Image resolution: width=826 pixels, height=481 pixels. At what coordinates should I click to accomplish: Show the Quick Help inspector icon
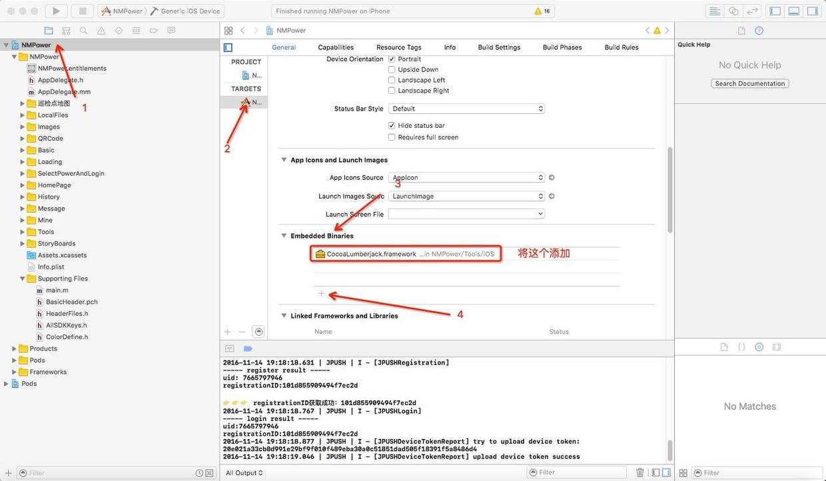click(759, 31)
